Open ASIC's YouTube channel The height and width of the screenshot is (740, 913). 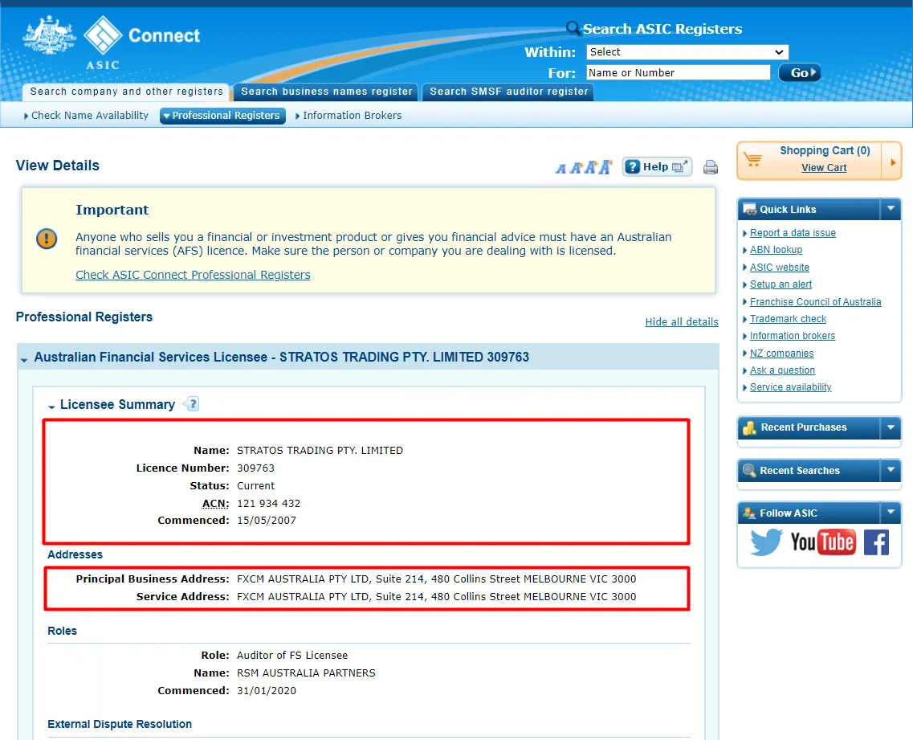[823, 542]
